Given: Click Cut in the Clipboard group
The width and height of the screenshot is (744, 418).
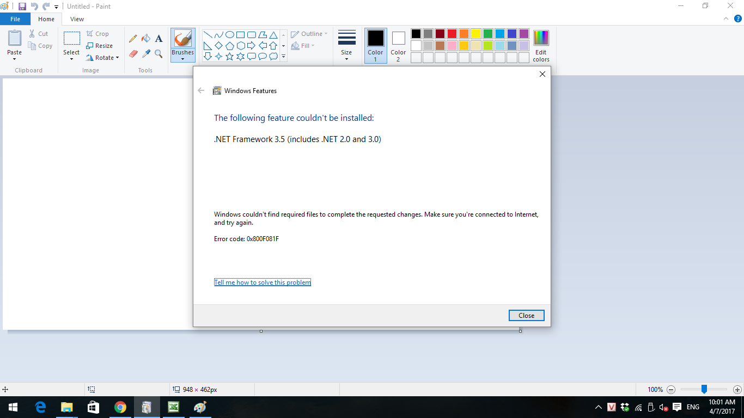Looking at the screenshot, I should [x=39, y=34].
